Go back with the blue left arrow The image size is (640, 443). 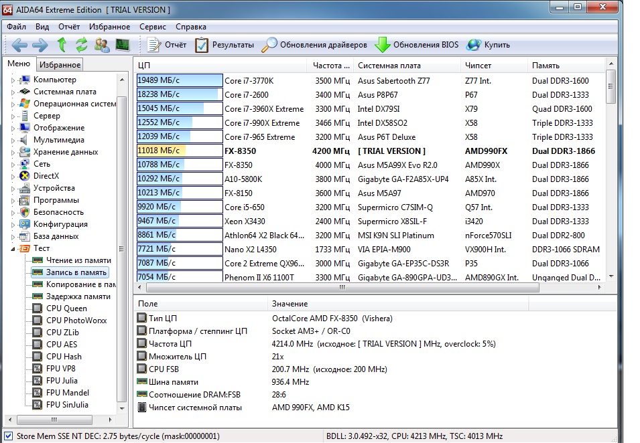pos(19,45)
